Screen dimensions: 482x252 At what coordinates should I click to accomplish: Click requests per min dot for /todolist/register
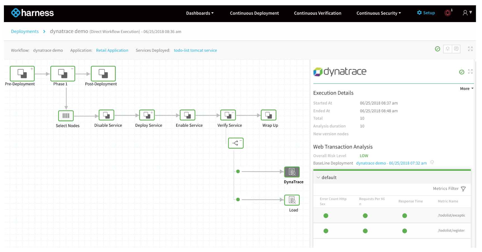coord(365,231)
